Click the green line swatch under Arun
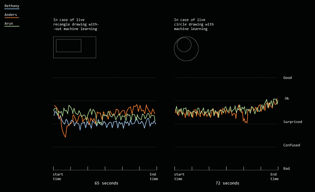This screenshot has height=192, width=315. tap(12, 26)
